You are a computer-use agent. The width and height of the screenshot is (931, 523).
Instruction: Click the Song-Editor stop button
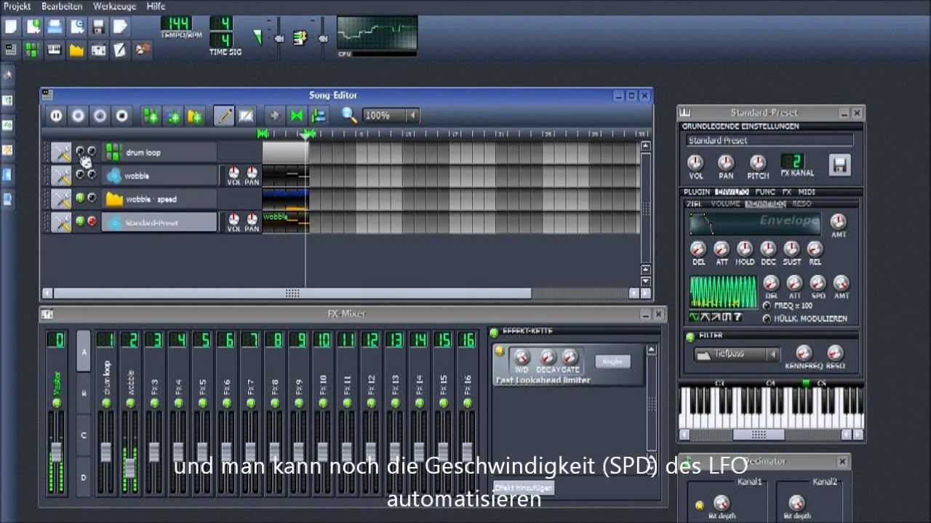pyautogui.click(x=122, y=115)
